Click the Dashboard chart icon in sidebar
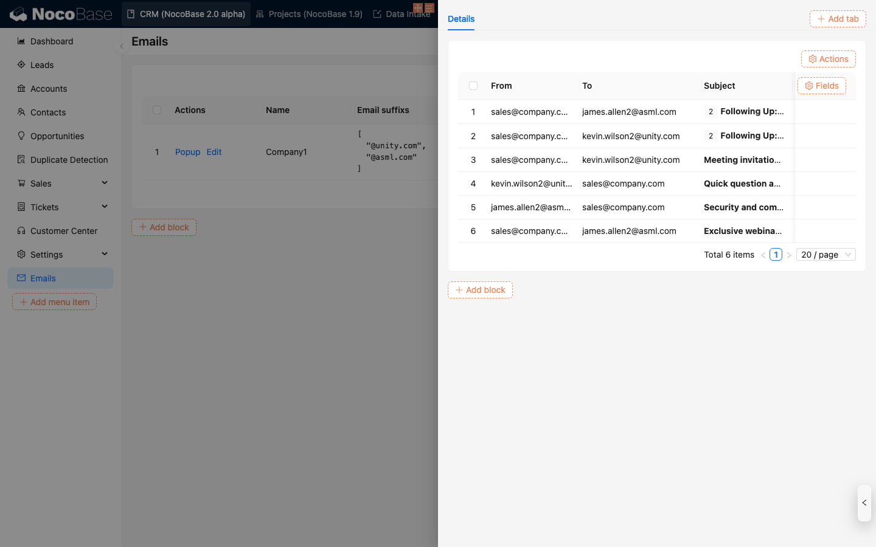Screen dimensions: 876x547 [x=21, y=41]
